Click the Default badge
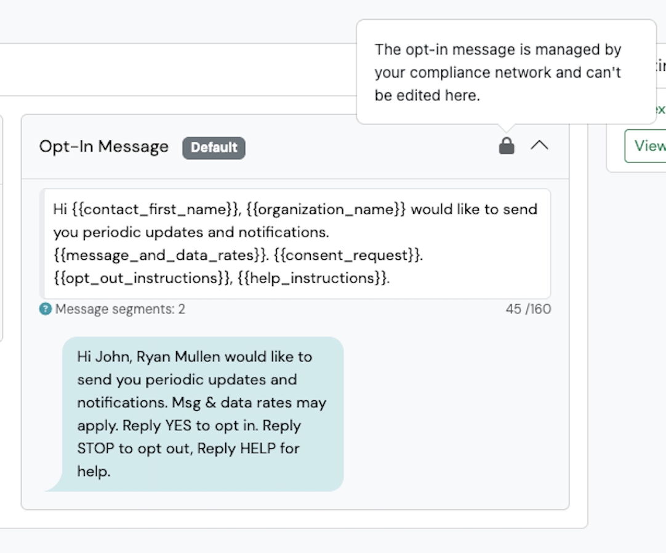The width and height of the screenshot is (666, 553). [214, 148]
